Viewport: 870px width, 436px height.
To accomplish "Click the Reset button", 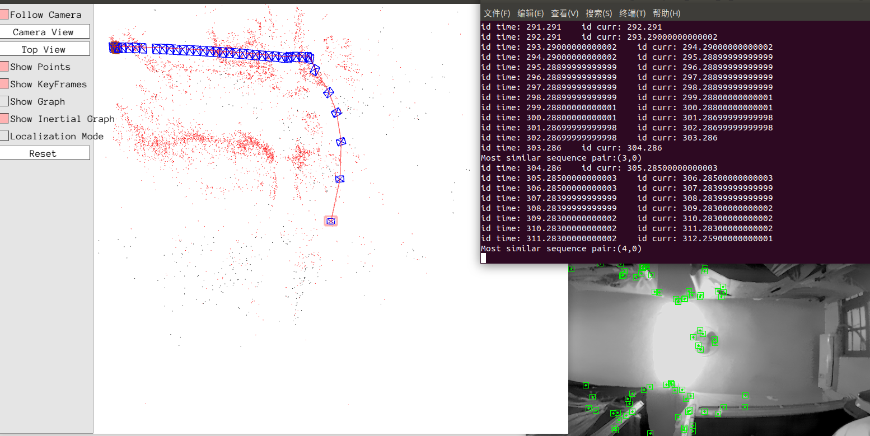I will 45,152.
